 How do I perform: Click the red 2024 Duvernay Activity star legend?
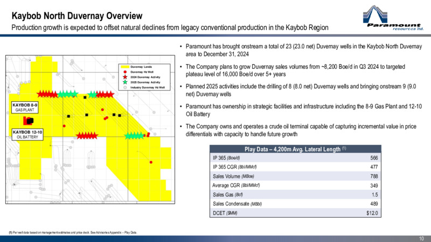click(125, 77)
